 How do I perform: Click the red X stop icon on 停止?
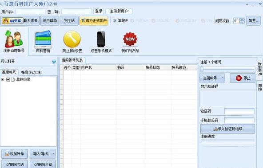click(239, 78)
